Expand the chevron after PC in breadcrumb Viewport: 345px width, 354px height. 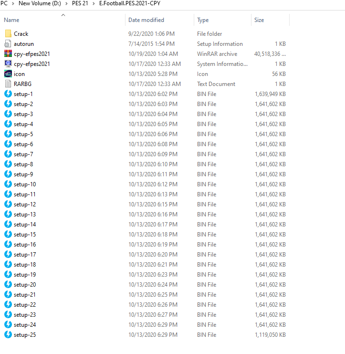pyautogui.click(x=13, y=4)
